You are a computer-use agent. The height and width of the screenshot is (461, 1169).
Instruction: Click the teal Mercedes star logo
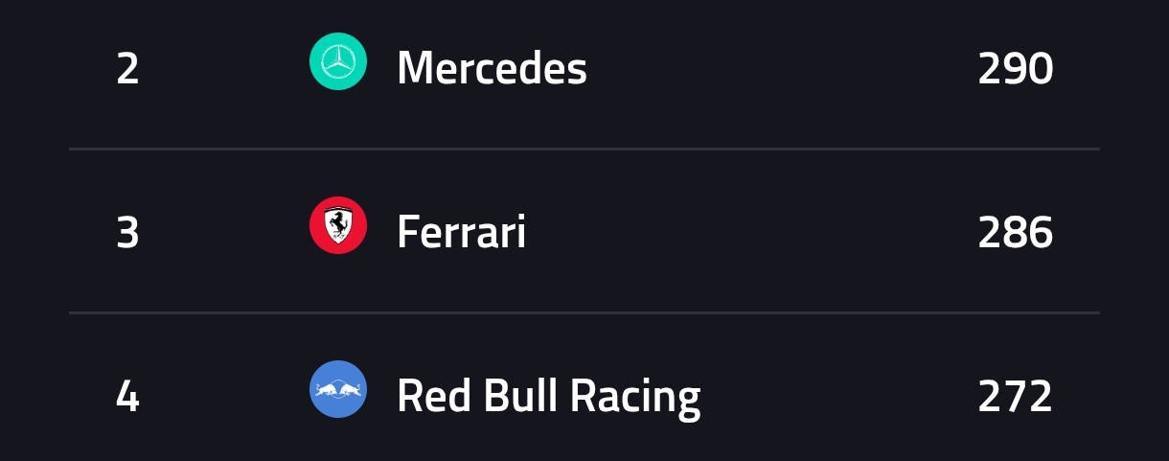tap(338, 61)
